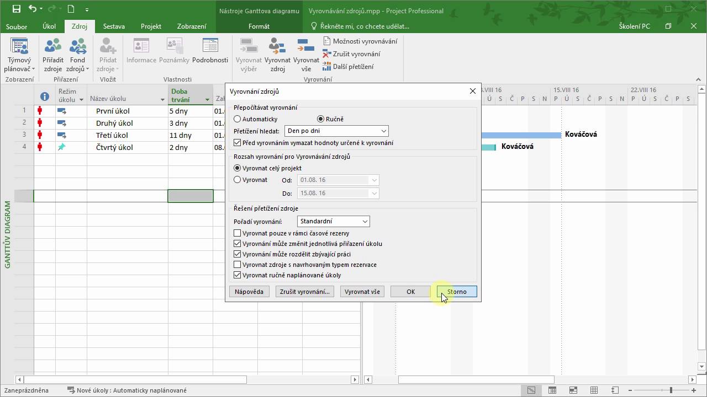Toggle 'Vyrovnání může rozdělit zbývající práci'
The image size is (707, 397).
(x=238, y=254)
